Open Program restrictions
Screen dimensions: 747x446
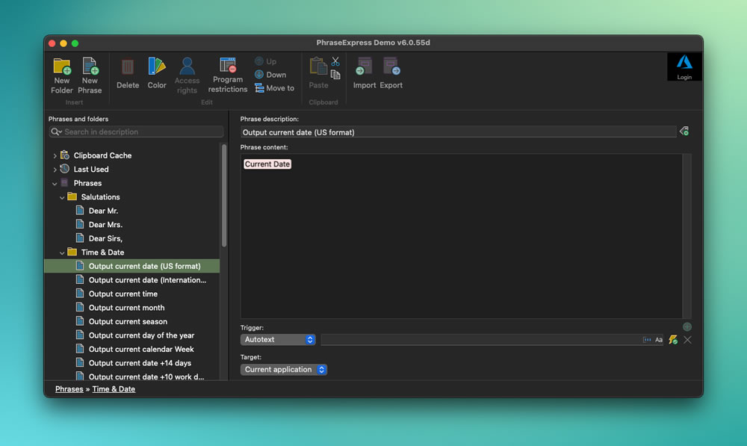coord(228,75)
